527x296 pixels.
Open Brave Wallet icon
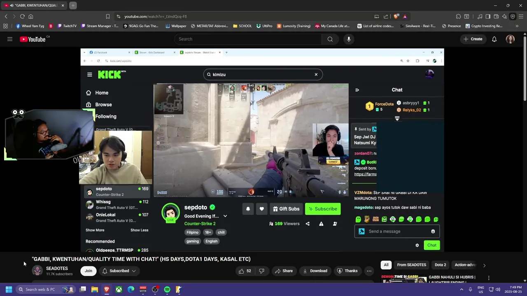(x=496, y=16)
